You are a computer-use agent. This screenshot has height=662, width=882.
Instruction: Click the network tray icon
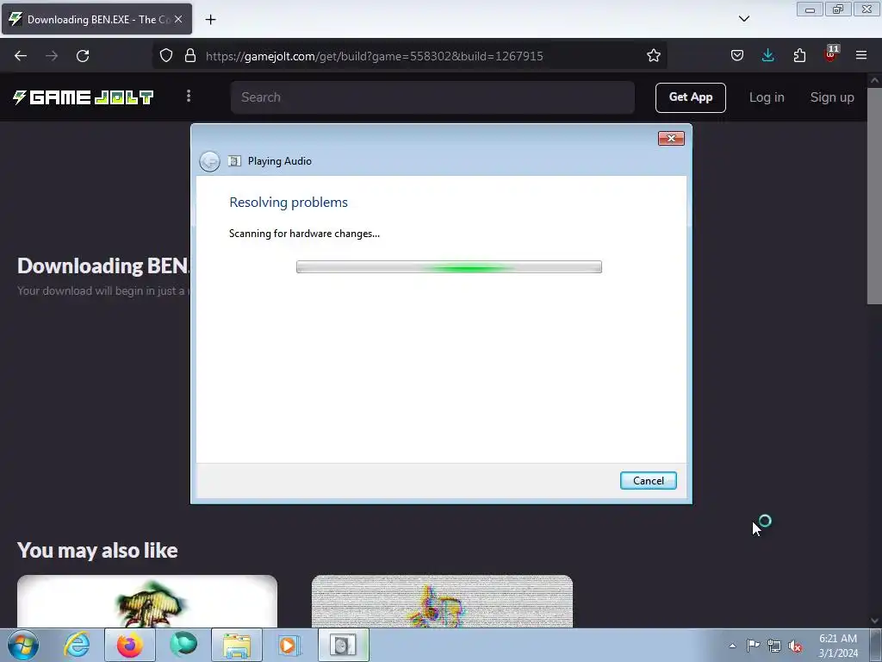(x=774, y=646)
